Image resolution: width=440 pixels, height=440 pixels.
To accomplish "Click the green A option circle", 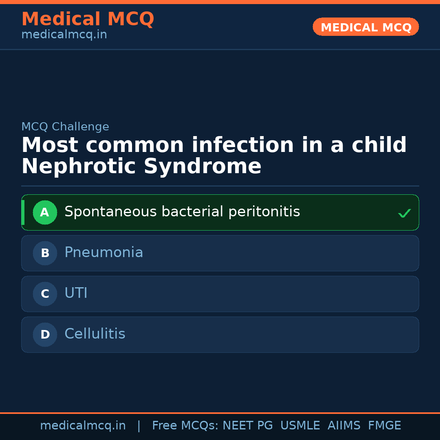I will (45, 212).
